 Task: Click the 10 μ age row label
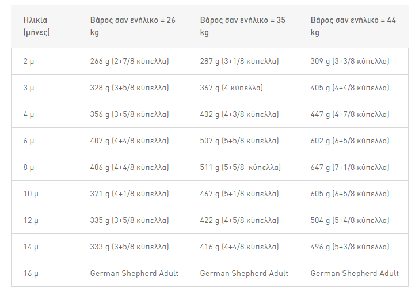pos(31,194)
